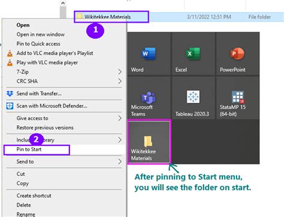Click the VLC cone icon beside Play with VLC

pyautogui.click(x=10, y=63)
